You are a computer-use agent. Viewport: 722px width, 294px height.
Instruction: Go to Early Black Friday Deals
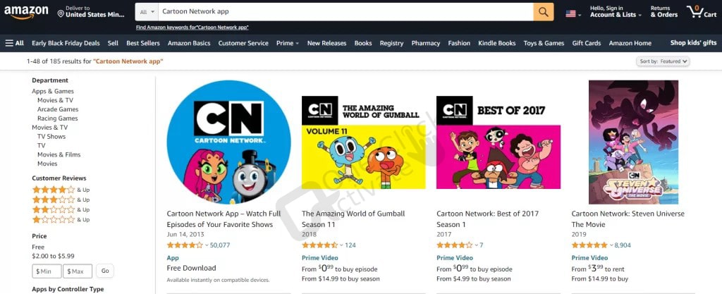(x=66, y=43)
